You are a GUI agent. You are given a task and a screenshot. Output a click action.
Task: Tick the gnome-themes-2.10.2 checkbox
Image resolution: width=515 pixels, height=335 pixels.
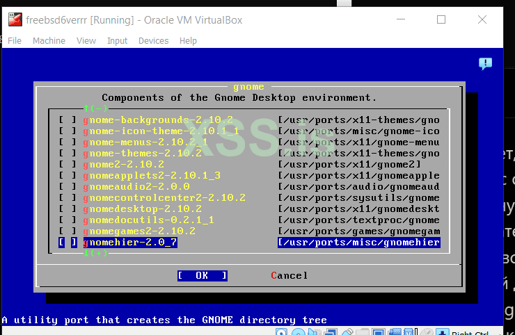point(68,153)
